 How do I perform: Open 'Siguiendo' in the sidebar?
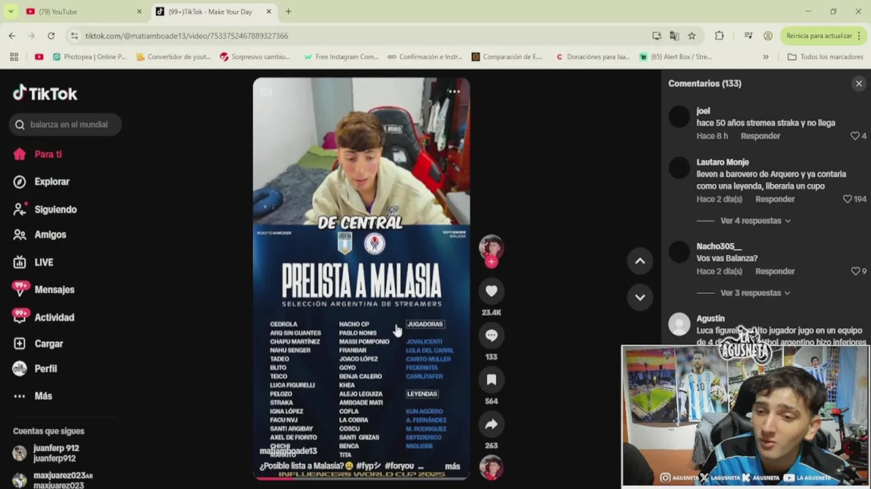click(55, 209)
